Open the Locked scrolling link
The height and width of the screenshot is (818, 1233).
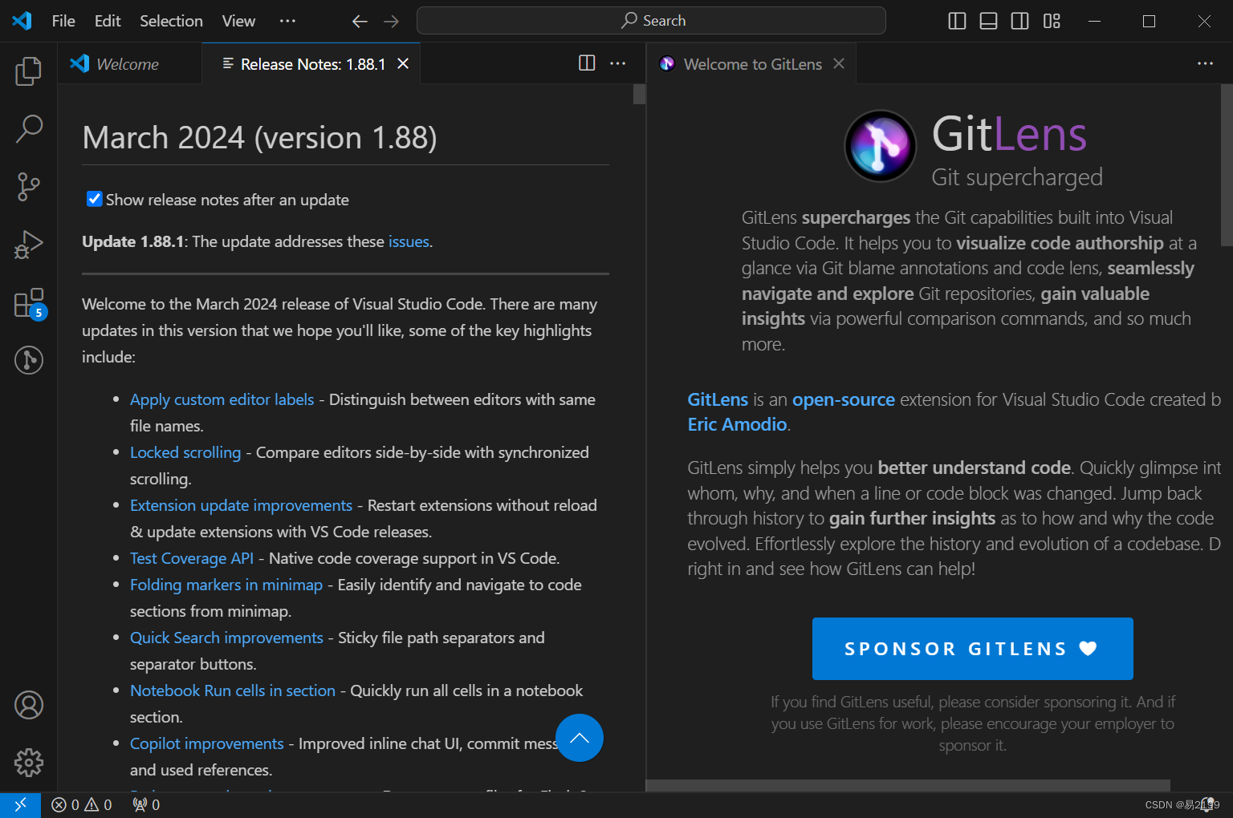185,452
